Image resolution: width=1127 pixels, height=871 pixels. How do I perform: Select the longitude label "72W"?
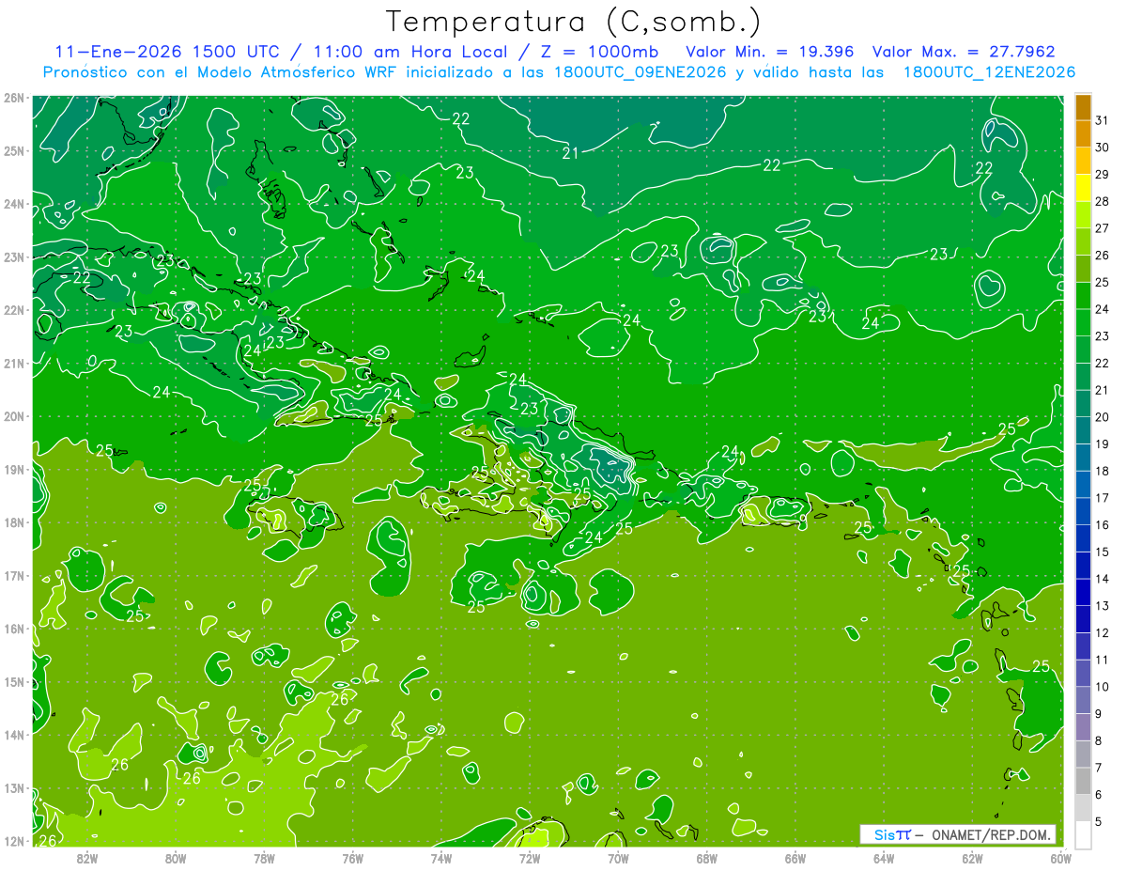coord(530,858)
